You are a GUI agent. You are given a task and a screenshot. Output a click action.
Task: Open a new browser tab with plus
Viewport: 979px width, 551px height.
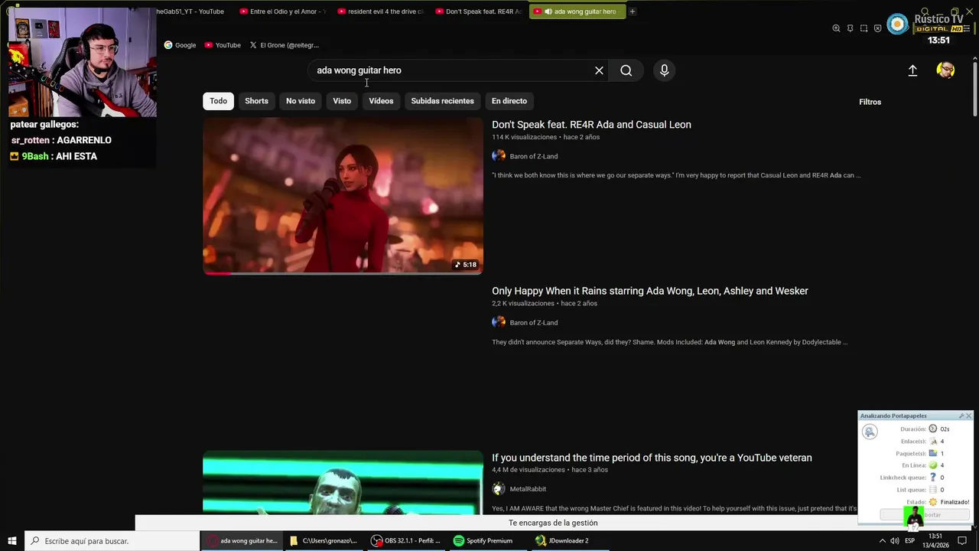[x=633, y=11]
